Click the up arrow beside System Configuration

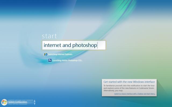(x=35, y=101)
